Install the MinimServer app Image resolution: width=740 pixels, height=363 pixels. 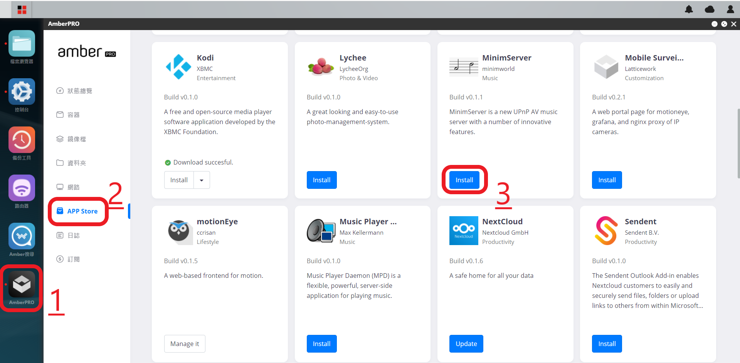click(464, 180)
